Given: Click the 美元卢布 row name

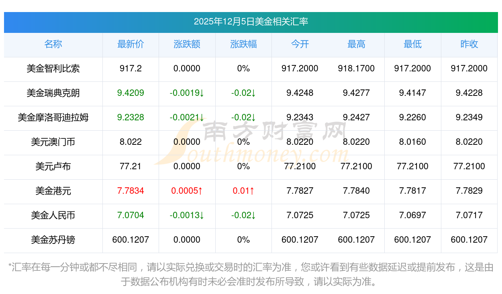Looking at the screenshot, I should [x=53, y=166].
